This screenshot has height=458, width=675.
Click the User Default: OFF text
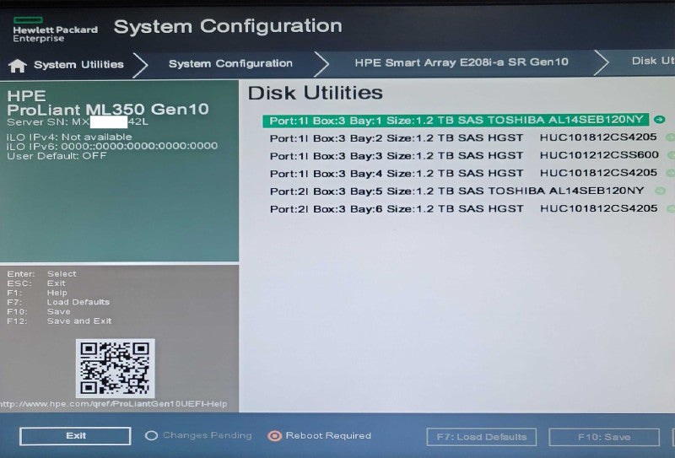point(57,156)
